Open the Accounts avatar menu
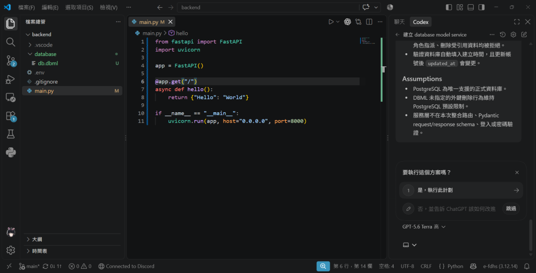536x273 pixels. (x=10, y=232)
